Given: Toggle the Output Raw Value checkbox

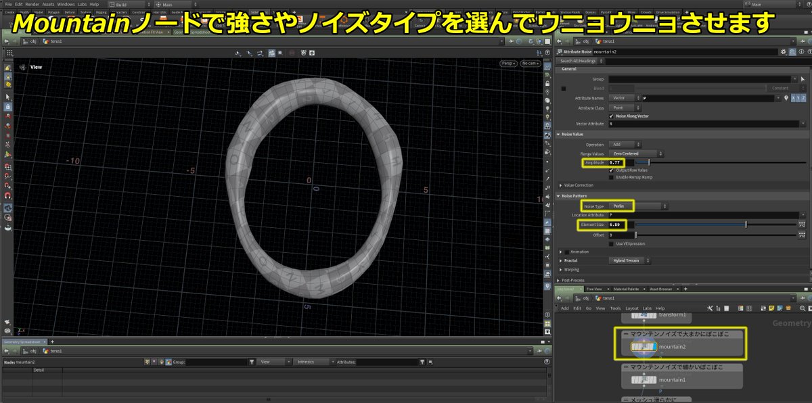Looking at the screenshot, I should (612, 170).
